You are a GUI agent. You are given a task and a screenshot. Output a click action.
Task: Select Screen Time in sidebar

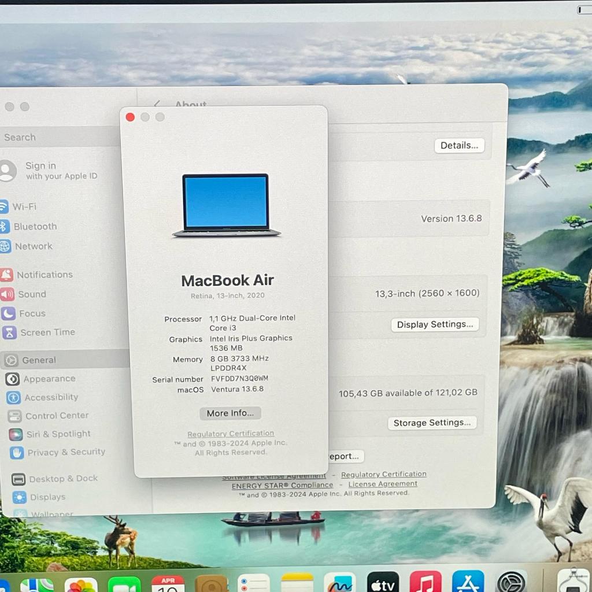47,332
